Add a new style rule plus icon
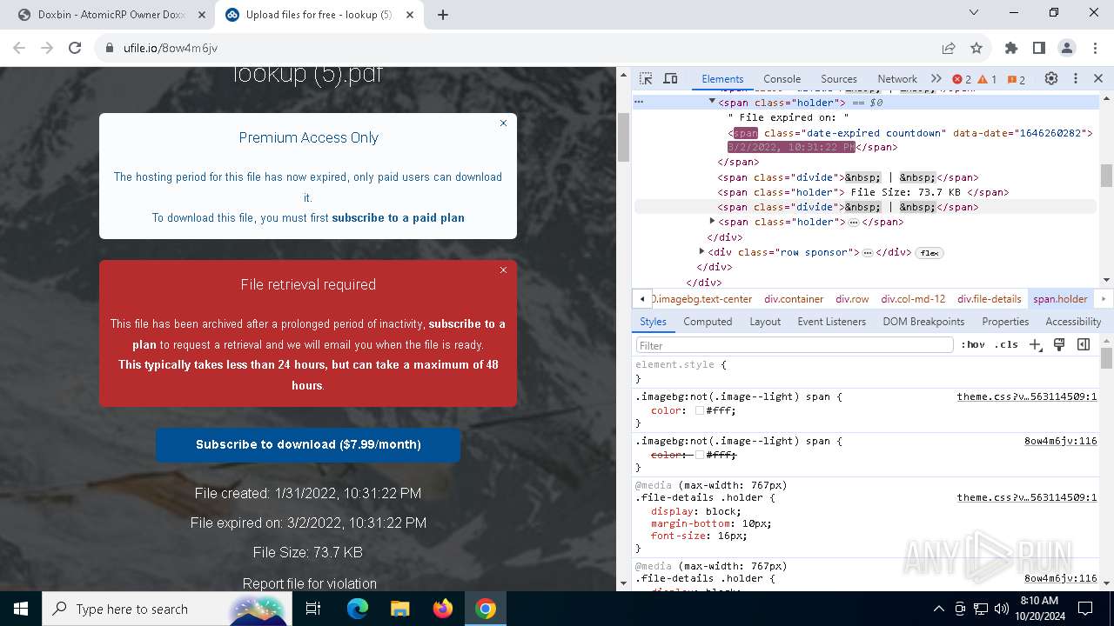This screenshot has width=1114, height=626. (x=1036, y=344)
